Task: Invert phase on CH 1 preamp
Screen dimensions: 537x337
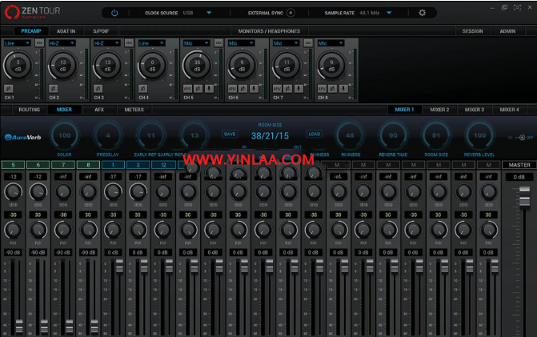Action: 8,89
